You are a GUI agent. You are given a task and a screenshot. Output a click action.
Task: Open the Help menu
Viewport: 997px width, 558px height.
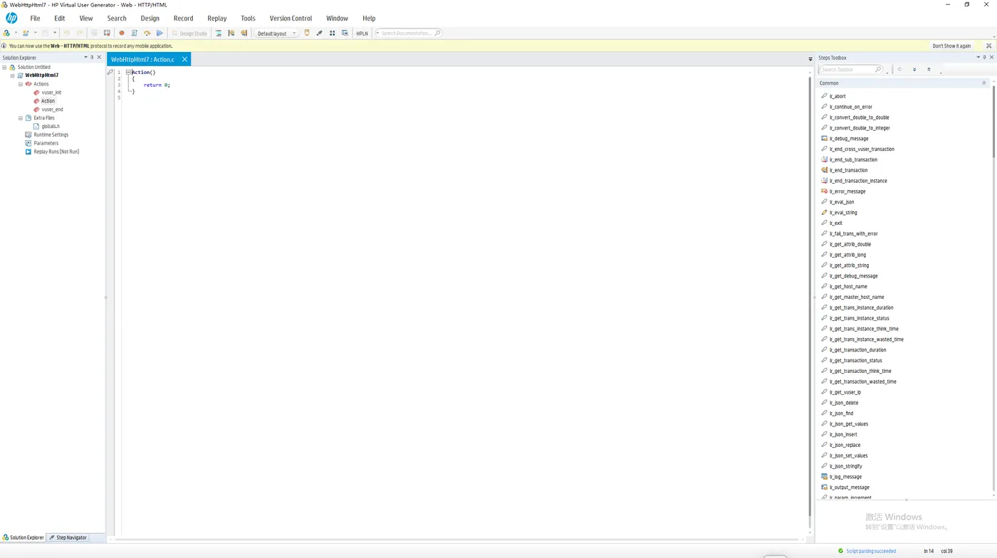369,19
